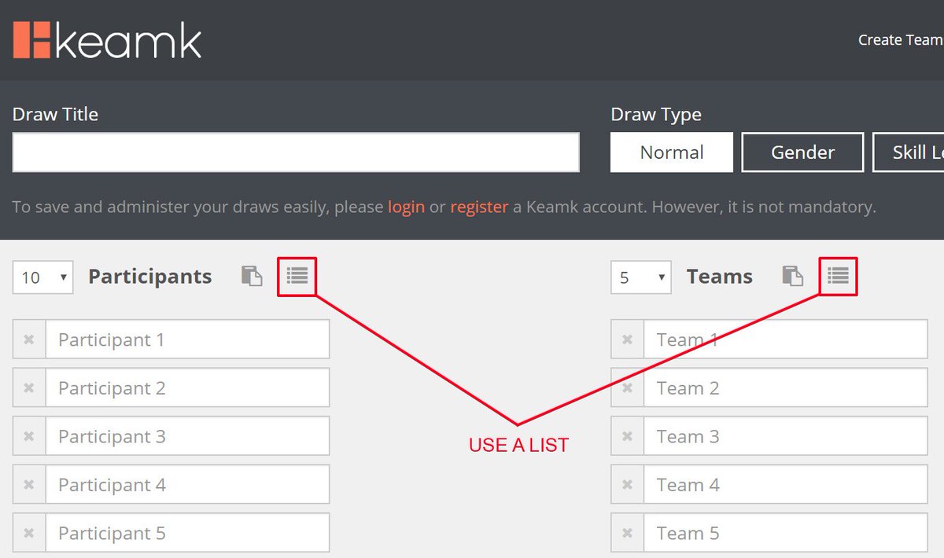Select the Normal draw type

coord(672,152)
